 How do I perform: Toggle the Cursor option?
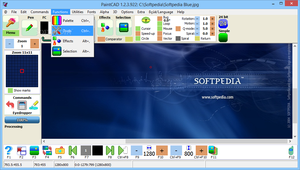click(138, 29)
